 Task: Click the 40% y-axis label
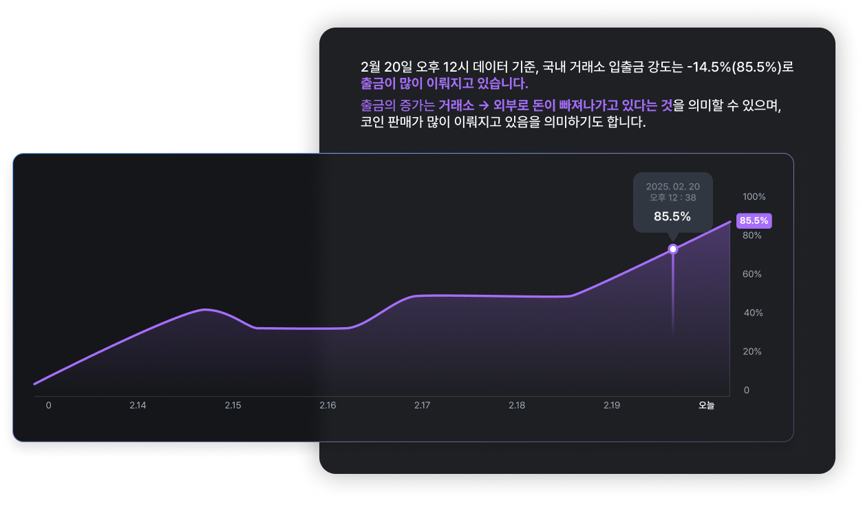[x=752, y=313]
